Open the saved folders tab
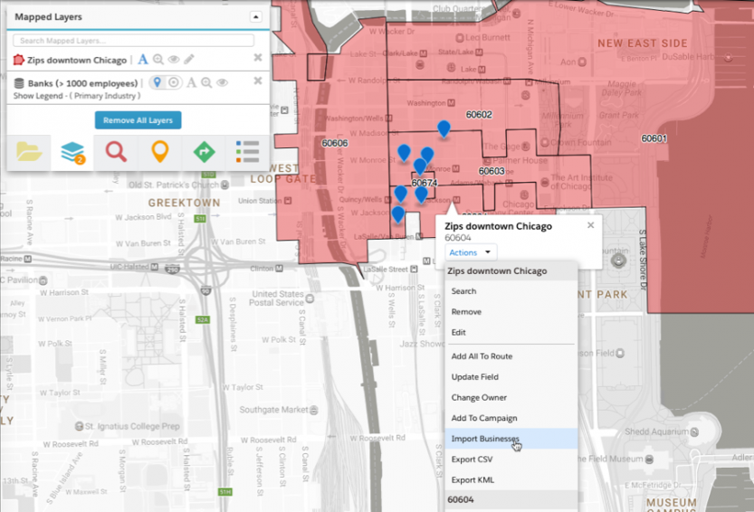This screenshot has width=754, height=512. (29, 152)
